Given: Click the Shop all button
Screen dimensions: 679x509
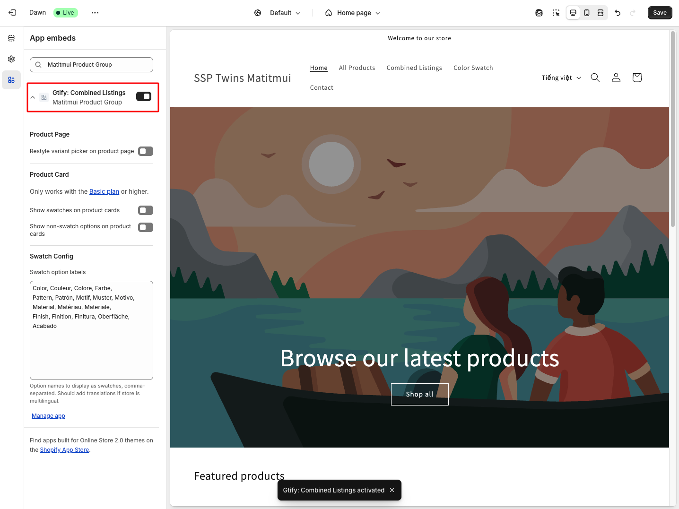Looking at the screenshot, I should tap(420, 394).
